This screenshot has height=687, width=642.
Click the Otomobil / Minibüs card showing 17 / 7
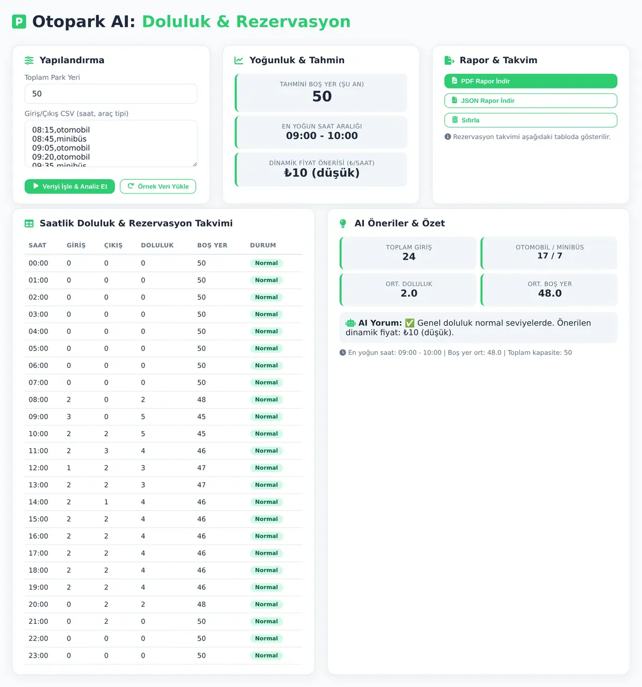(549, 253)
